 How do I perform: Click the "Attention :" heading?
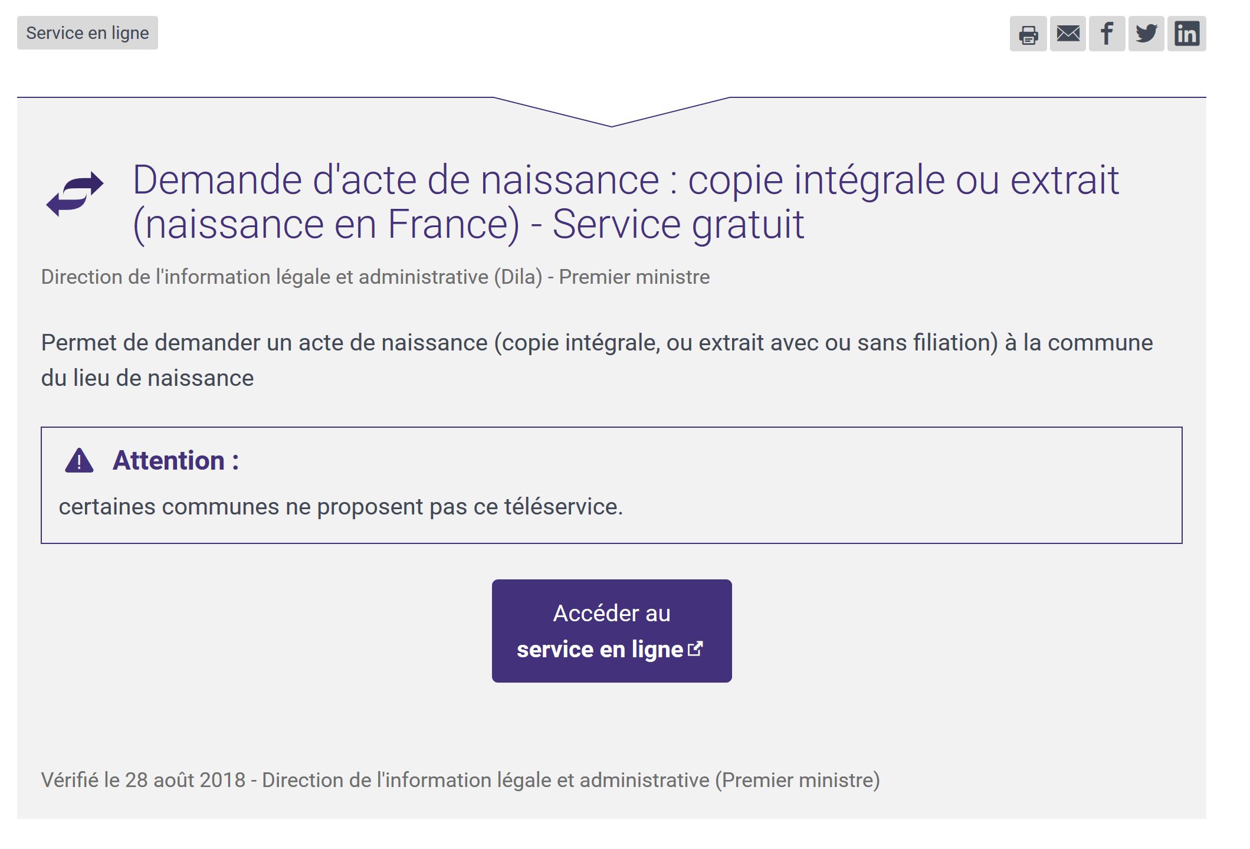click(x=176, y=461)
